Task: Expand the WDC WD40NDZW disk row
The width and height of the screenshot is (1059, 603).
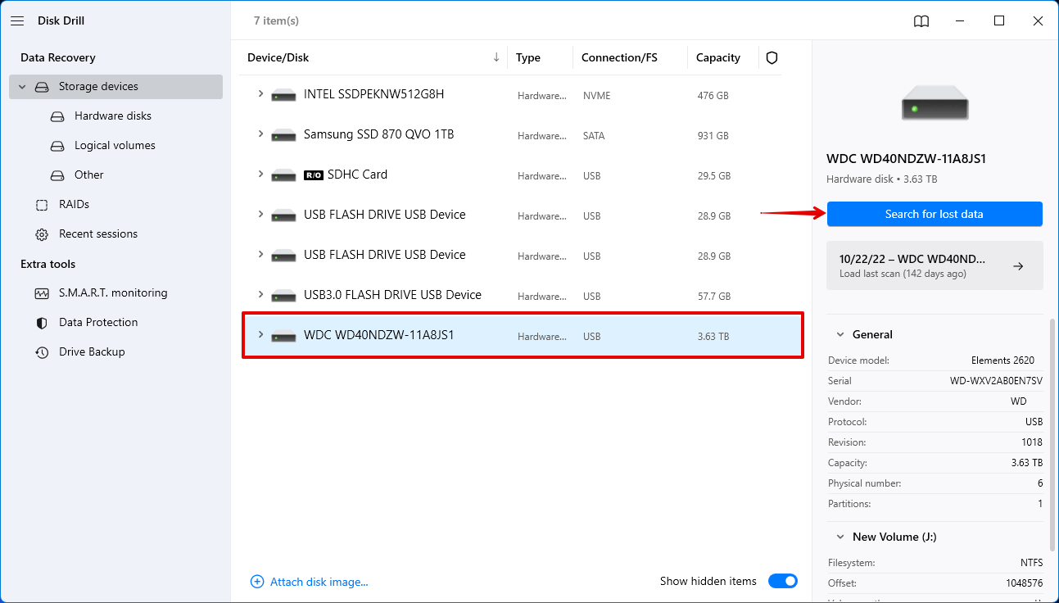Action: click(x=260, y=336)
